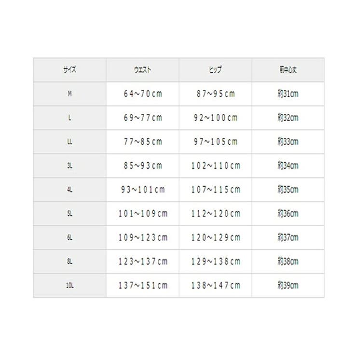Viewport: 357px width, 357px height.
Task: Select the 3L size row label
Action: [x=69, y=165]
